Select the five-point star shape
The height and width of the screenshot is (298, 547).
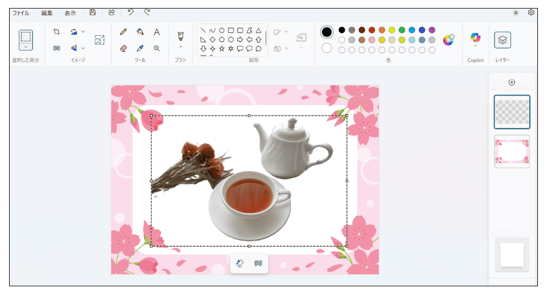click(x=222, y=49)
